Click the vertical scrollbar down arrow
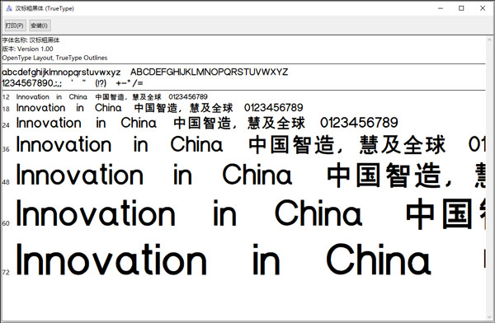495x323 pixels. (x=489, y=317)
